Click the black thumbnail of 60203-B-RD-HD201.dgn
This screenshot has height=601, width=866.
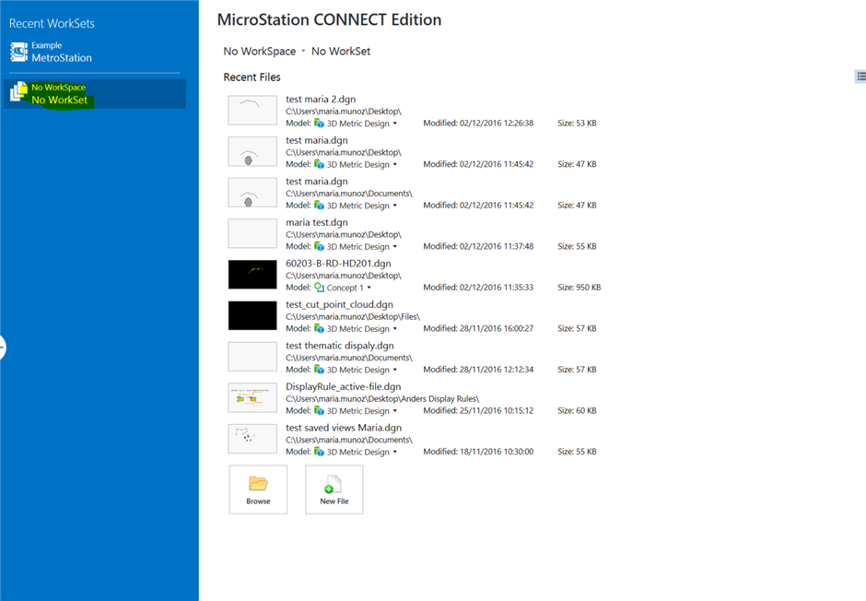click(x=252, y=275)
